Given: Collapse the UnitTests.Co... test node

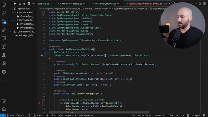Looking at the screenshot, I should point(13,20).
